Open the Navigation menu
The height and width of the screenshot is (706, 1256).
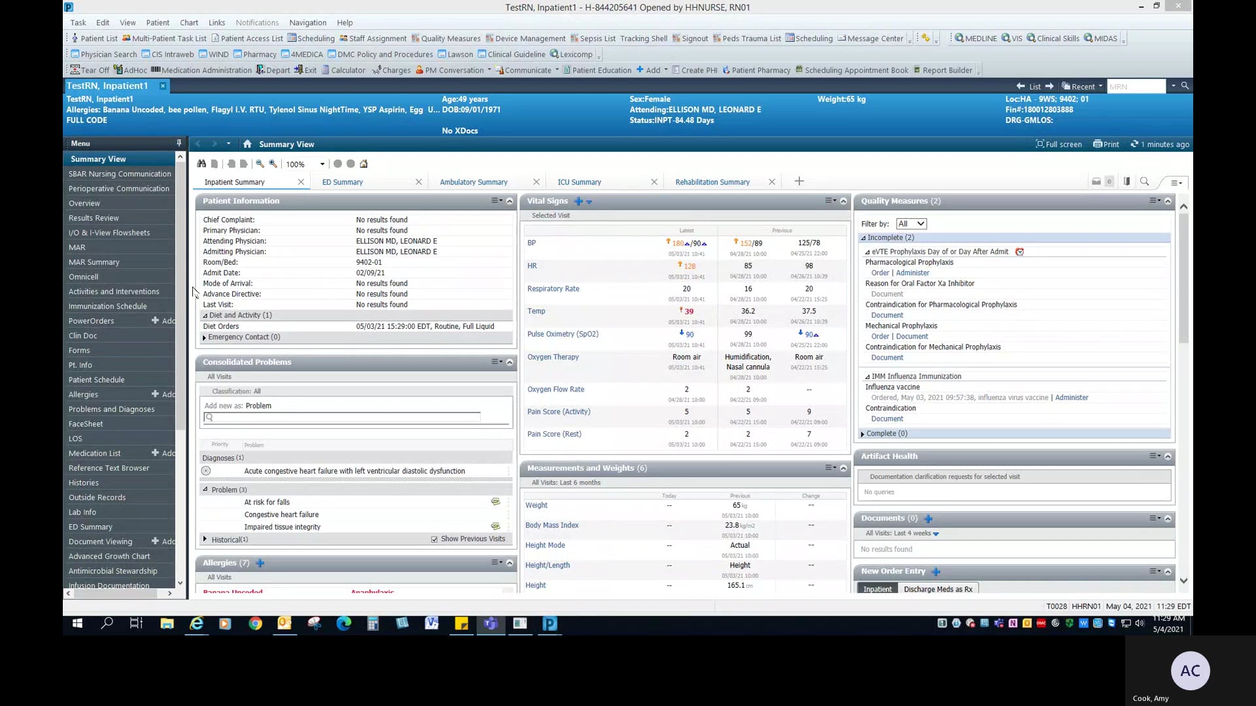307,22
